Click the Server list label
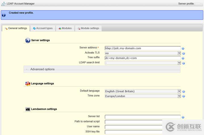This screenshot has width=204, height=135. 94,116
